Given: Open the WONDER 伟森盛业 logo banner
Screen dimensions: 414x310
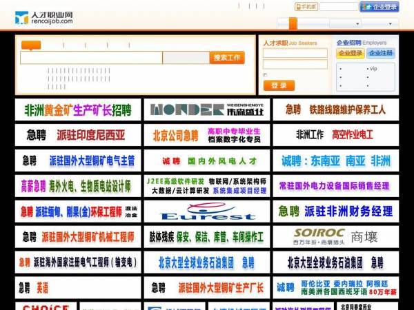Looking at the screenshot, I should [207, 110].
